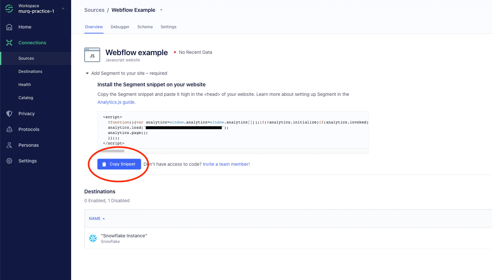This screenshot has height=280, width=492.
Task: Open Destinations in the sidebar
Action: point(30,72)
